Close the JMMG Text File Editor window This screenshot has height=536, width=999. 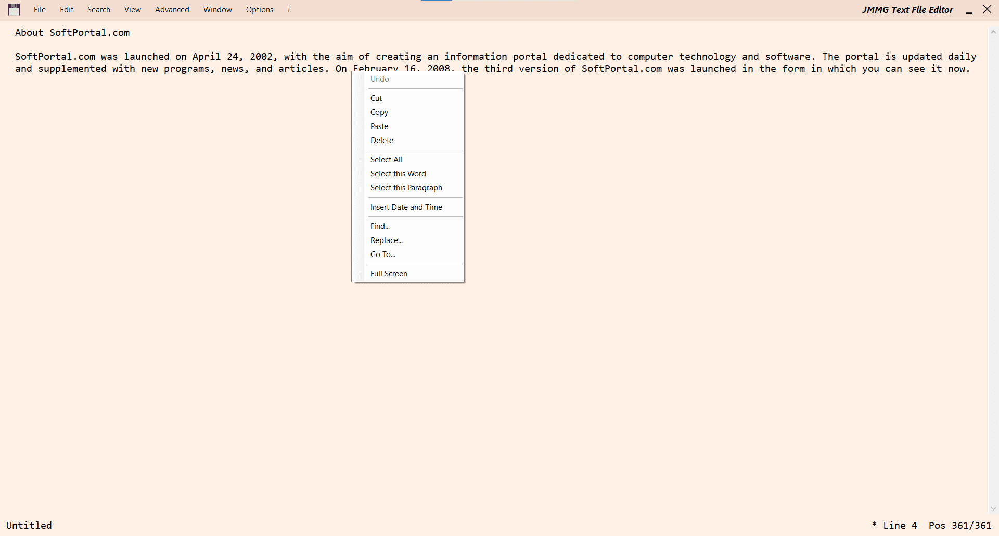pos(987,9)
